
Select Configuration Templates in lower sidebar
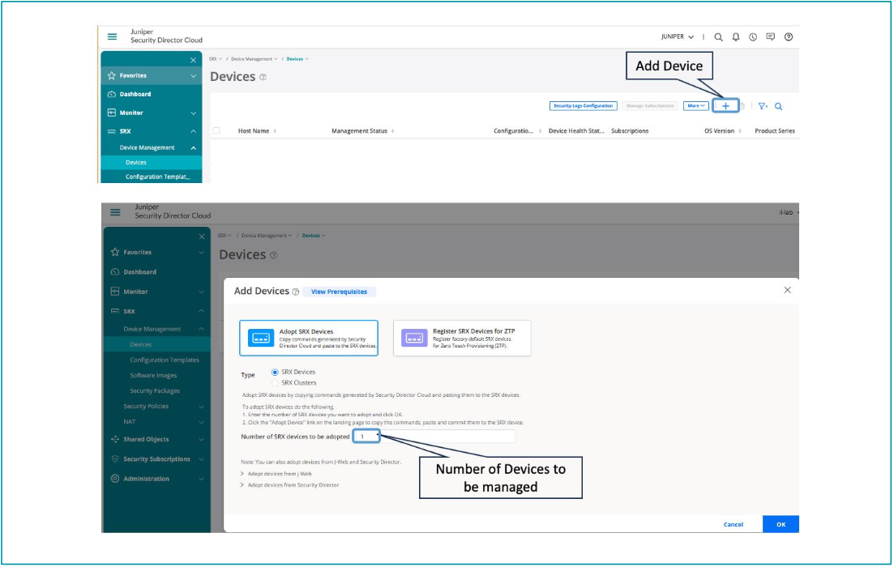pos(165,360)
